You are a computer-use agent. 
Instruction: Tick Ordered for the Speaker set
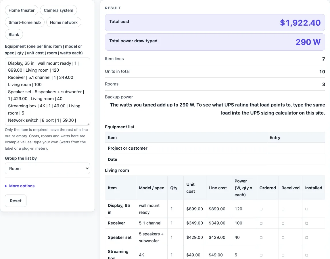(x=261, y=237)
